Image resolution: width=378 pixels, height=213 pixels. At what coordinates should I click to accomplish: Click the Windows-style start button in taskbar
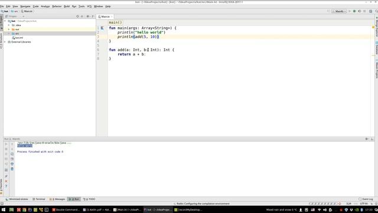tap(4, 210)
